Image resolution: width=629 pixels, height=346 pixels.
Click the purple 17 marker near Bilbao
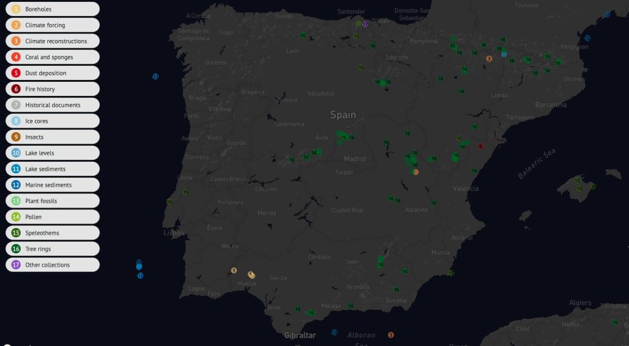365,25
